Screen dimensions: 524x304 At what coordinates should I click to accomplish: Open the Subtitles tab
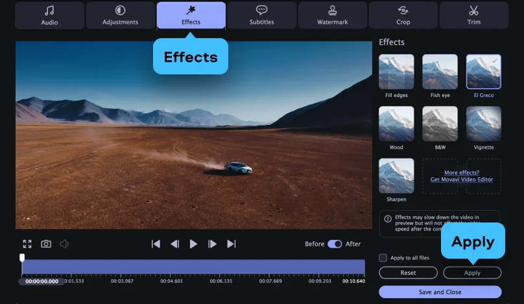pos(261,16)
